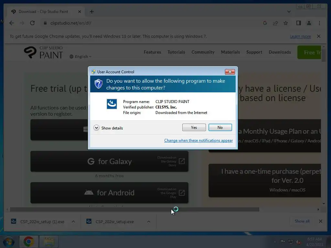This screenshot has height=248, width=331.
Task: Click the File Explorer icon in taskbar
Action: [49, 242]
